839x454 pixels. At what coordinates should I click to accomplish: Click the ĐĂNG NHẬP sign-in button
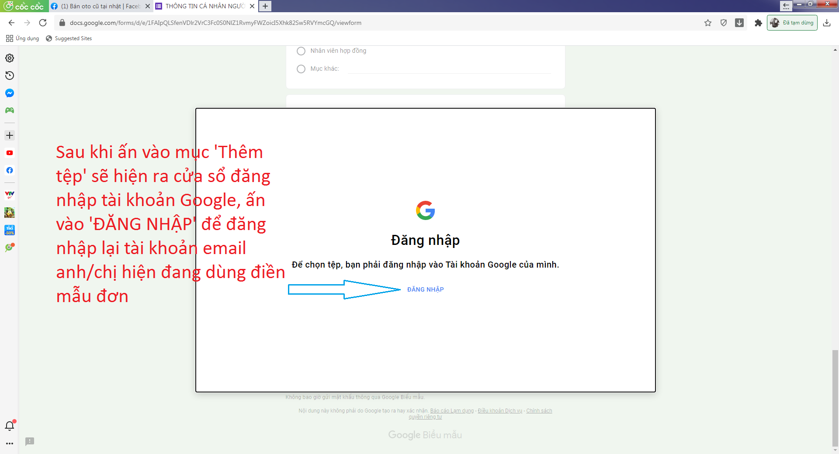425,289
